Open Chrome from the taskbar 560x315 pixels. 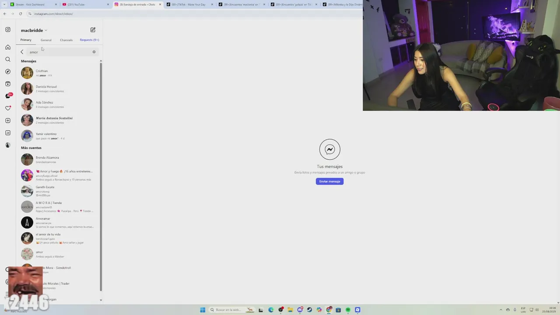coord(329,310)
